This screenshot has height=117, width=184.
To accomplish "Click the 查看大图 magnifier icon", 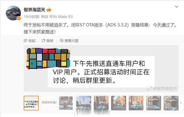I will click(61, 40).
